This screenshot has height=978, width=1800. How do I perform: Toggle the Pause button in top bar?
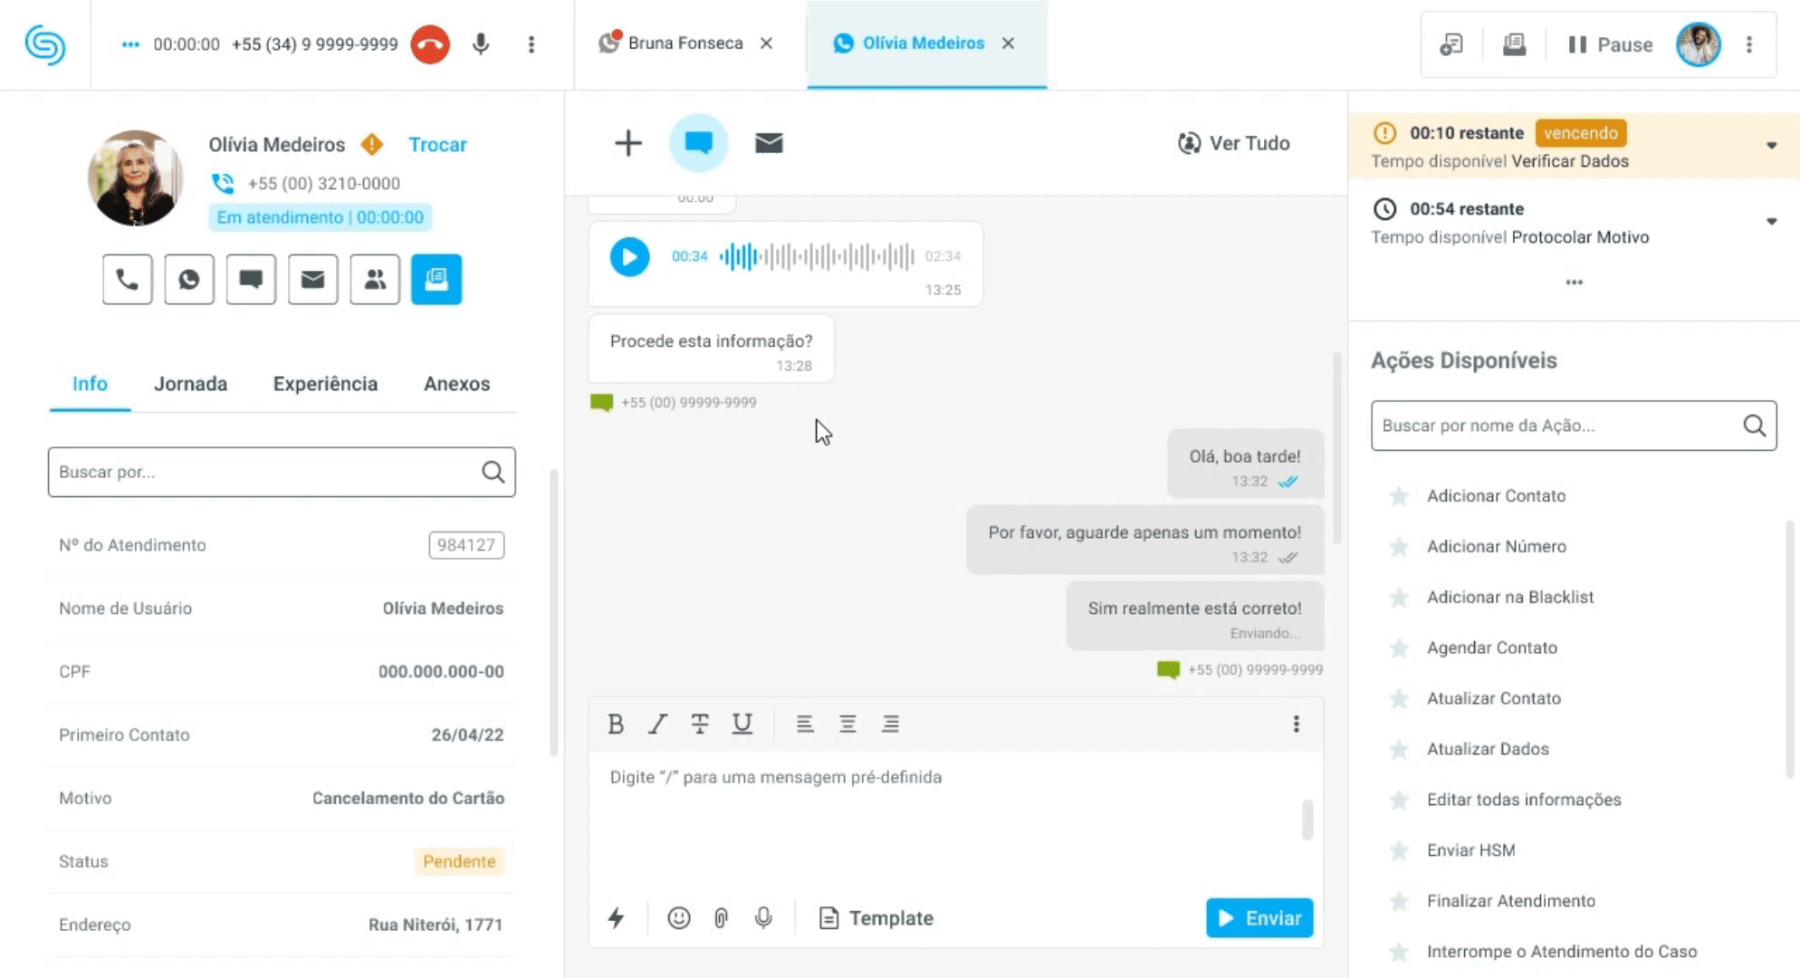[x=1609, y=43]
